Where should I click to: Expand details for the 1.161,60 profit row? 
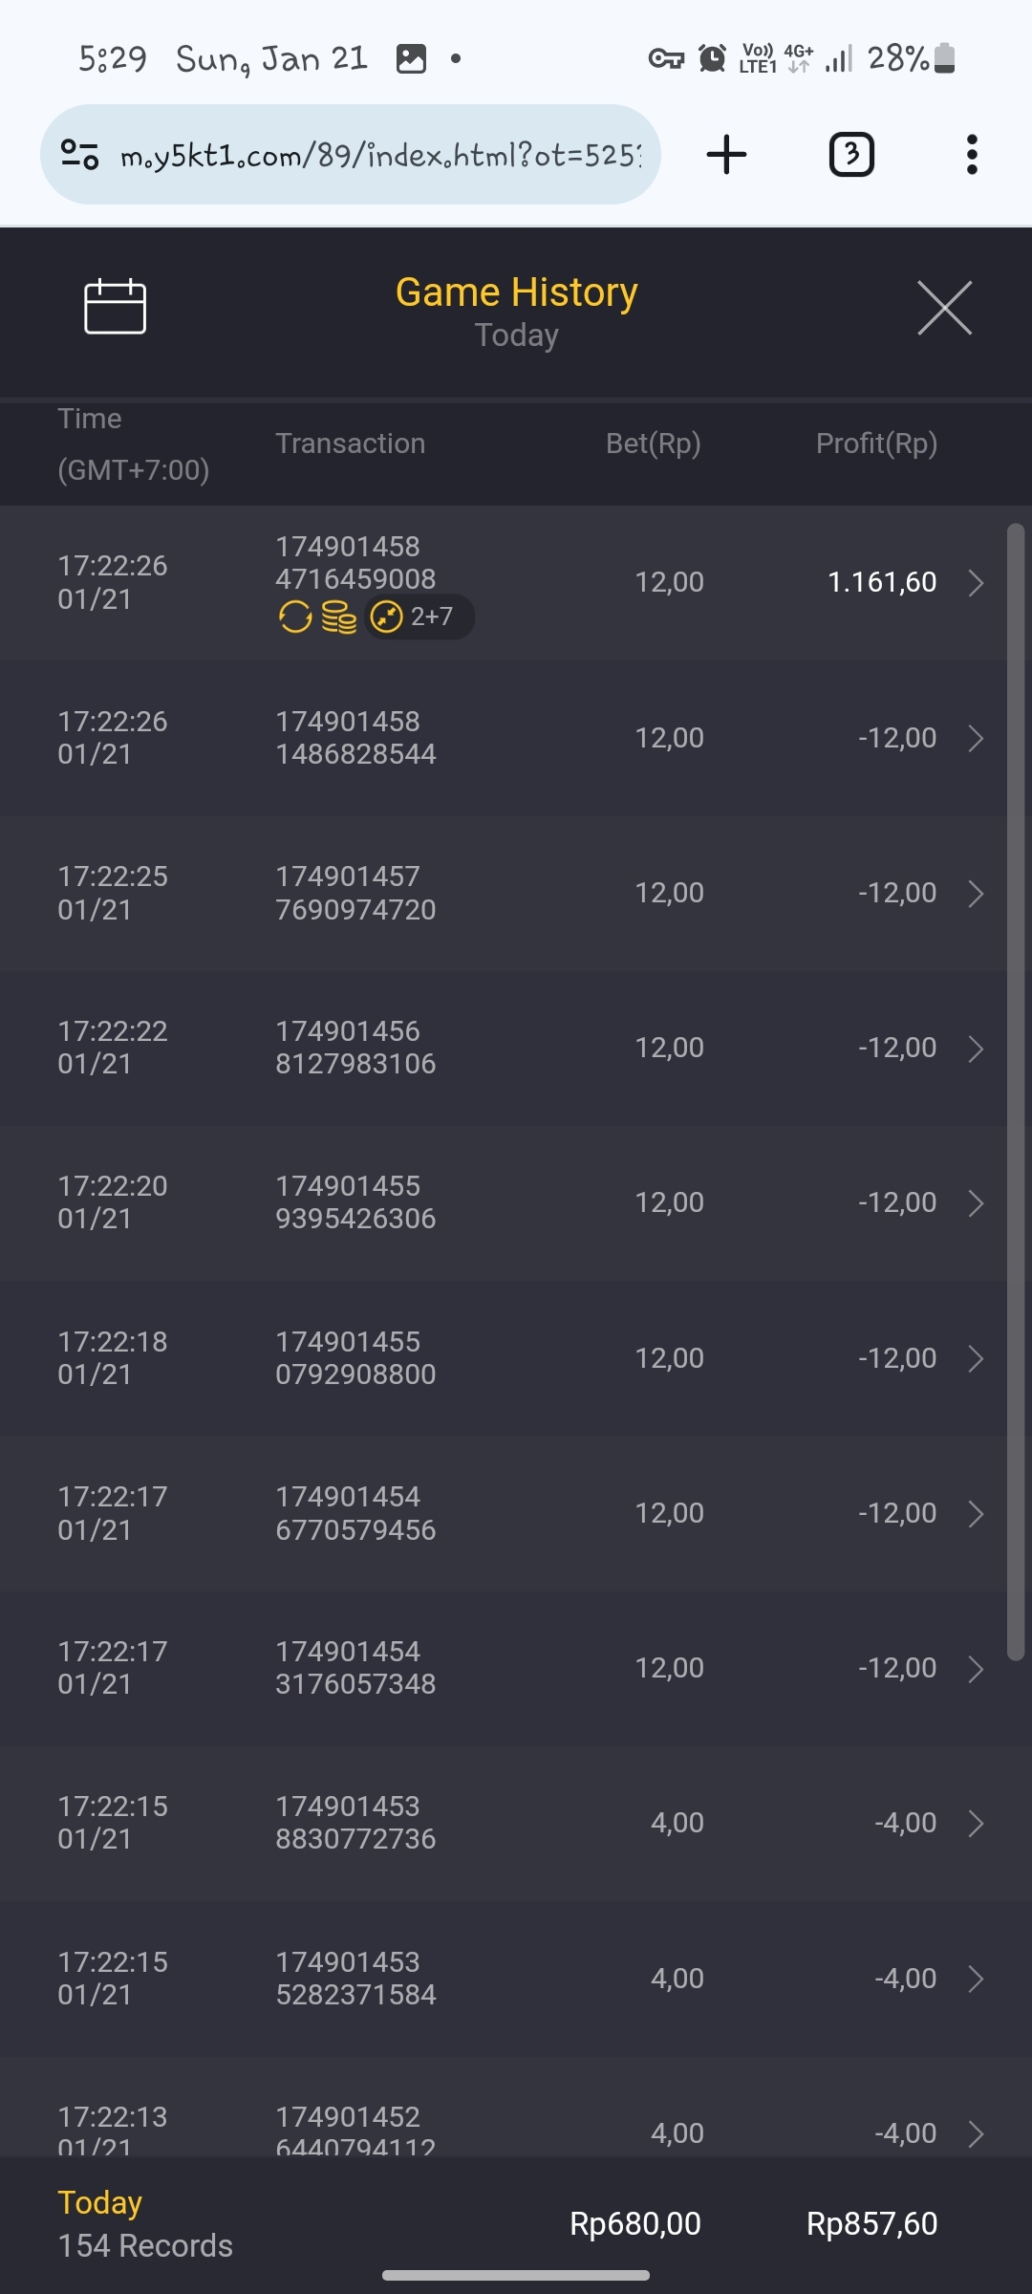pyautogui.click(x=976, y=583)
